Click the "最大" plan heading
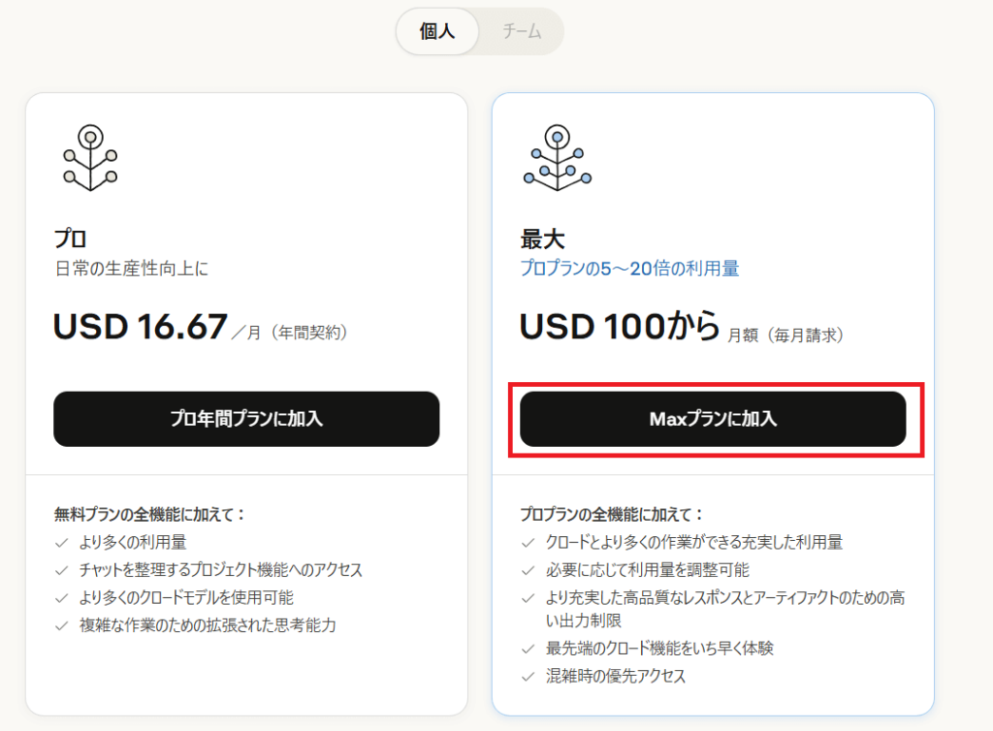Screen dimensions: 993x731 point(542,238)
